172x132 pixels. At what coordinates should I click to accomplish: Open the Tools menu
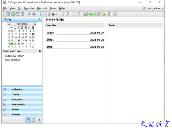point(53,9)
